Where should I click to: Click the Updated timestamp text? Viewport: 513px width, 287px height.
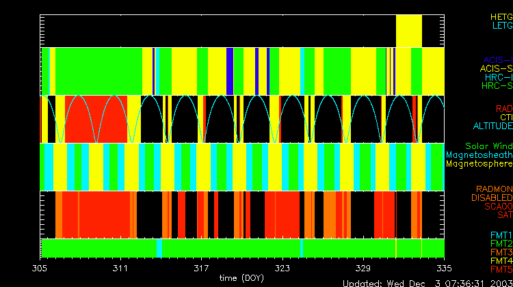[428, 283]
